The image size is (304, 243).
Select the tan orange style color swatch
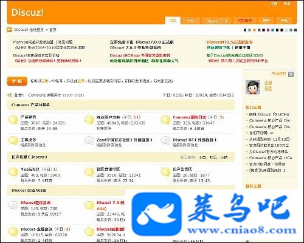(254, 30)
